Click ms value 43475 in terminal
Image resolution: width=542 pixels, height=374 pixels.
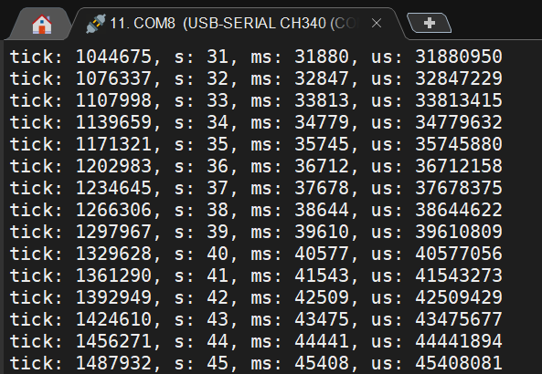(322, 319)
